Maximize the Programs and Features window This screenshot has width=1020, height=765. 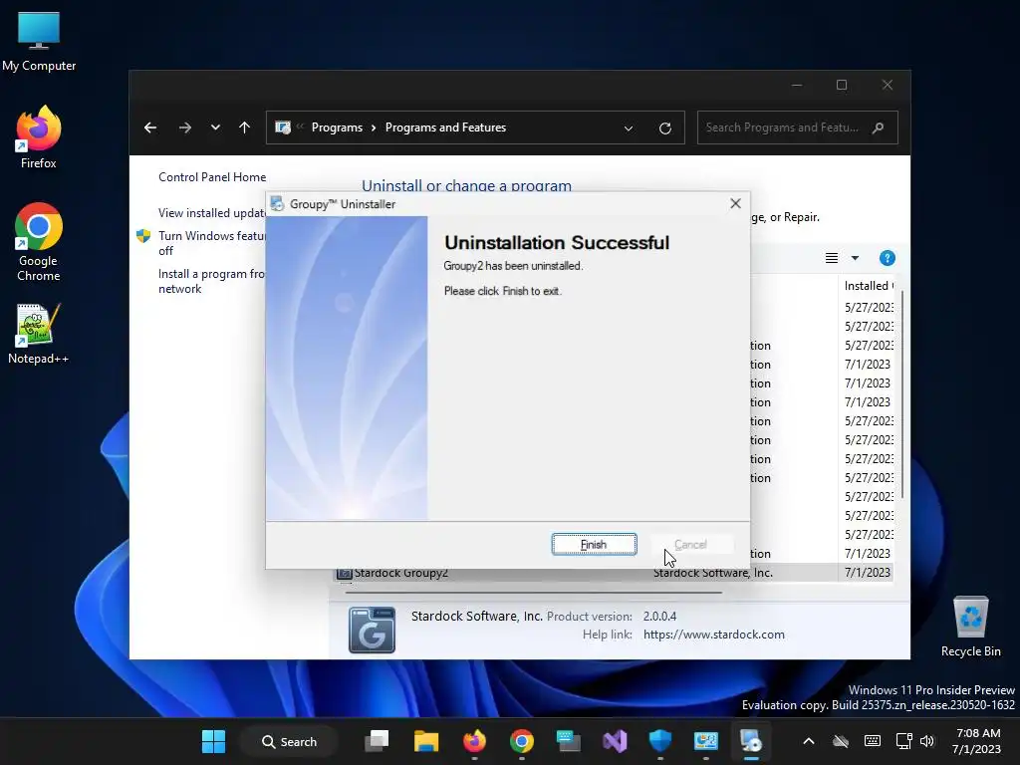(x=841, y=86)
